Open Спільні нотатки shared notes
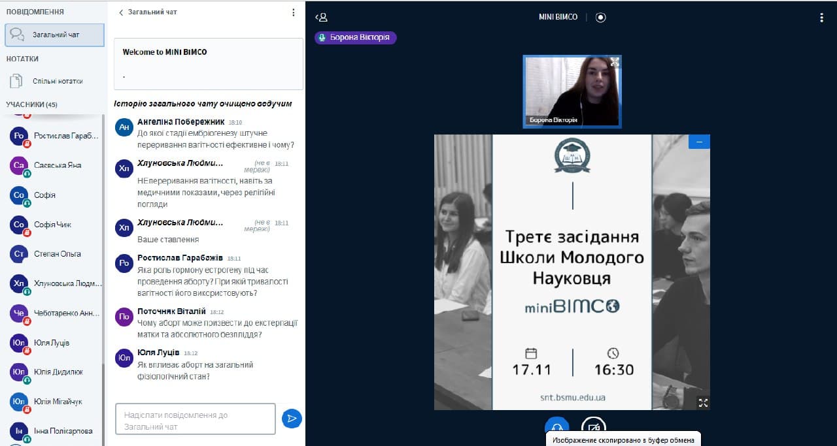Viewport: 837px width, 446px height. [54, 81]
